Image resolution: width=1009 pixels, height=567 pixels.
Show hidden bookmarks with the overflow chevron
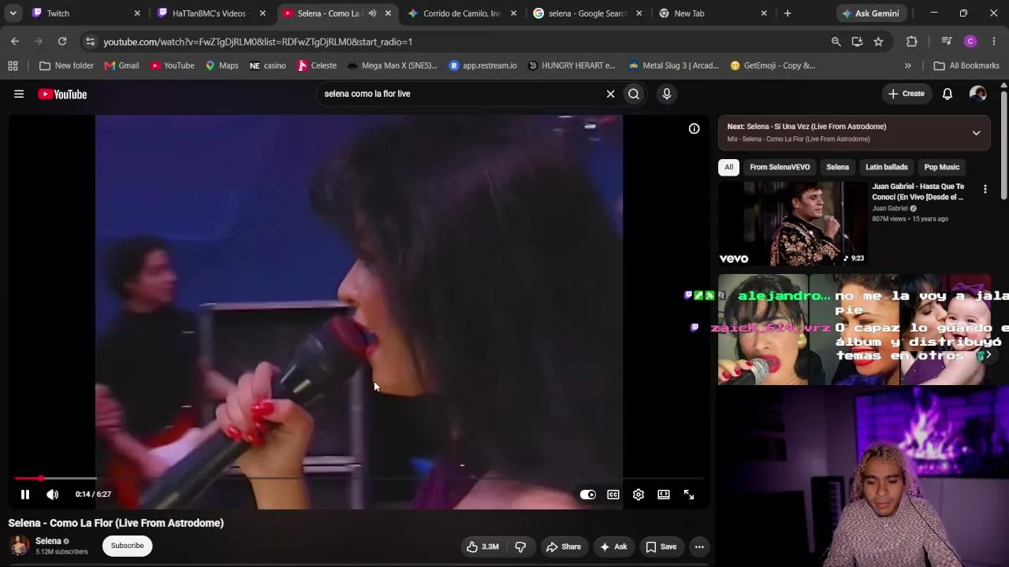pyautogui.click(x=908, y=65)
